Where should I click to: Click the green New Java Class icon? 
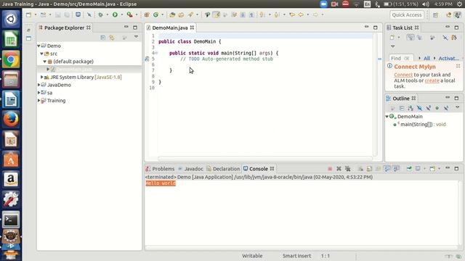pos(155,14)
